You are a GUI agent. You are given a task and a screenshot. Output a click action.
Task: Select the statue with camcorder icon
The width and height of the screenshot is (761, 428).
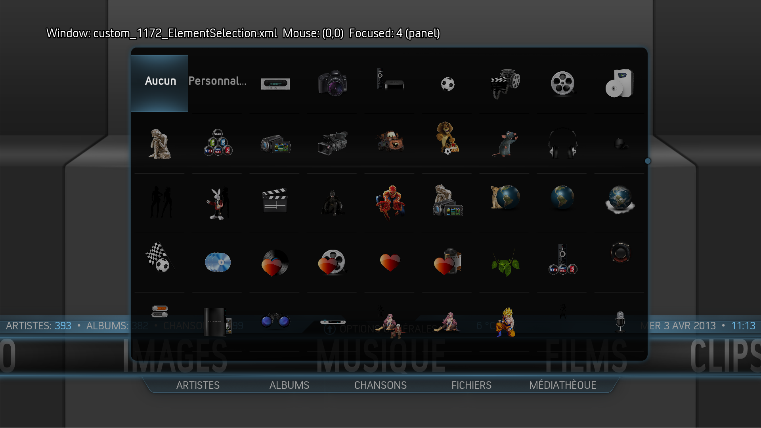(447, 200)
